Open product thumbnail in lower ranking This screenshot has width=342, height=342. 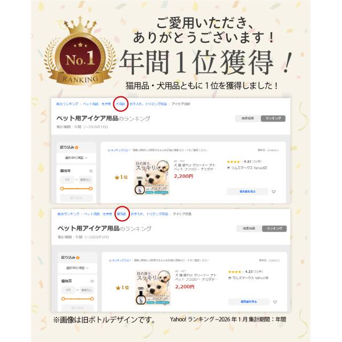click(153, 287)
